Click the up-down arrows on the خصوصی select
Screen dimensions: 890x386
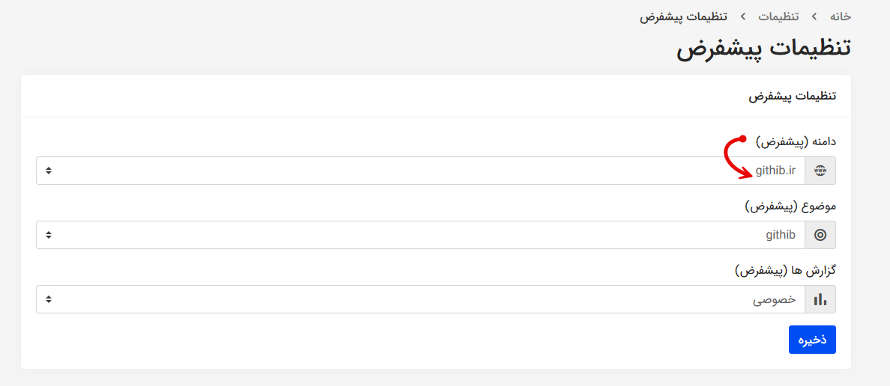pos(48,299)
